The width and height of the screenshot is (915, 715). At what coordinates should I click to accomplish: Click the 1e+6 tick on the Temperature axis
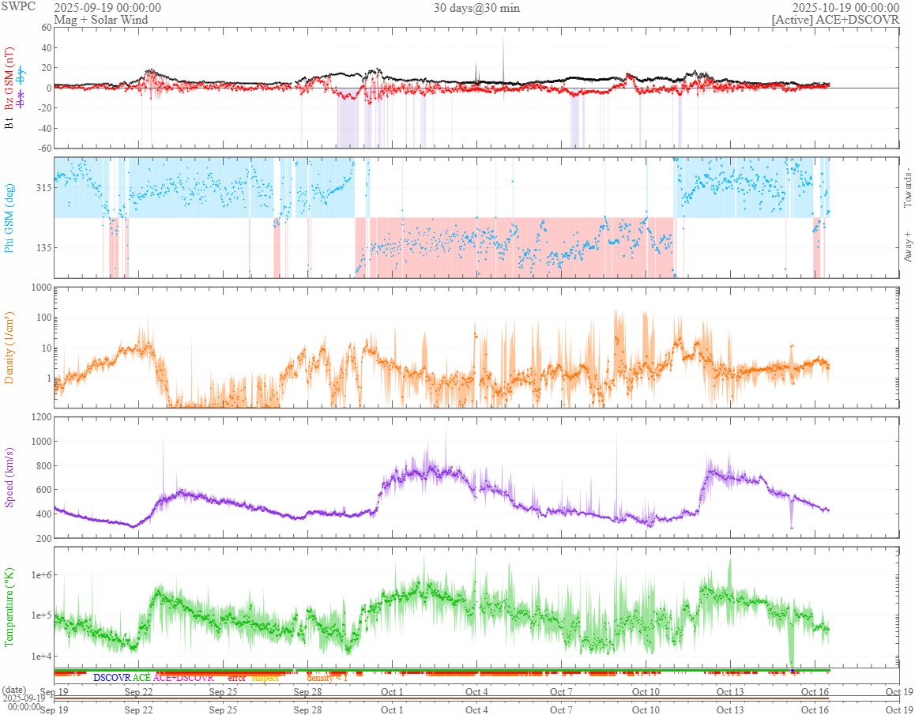(x=41, y=575)
